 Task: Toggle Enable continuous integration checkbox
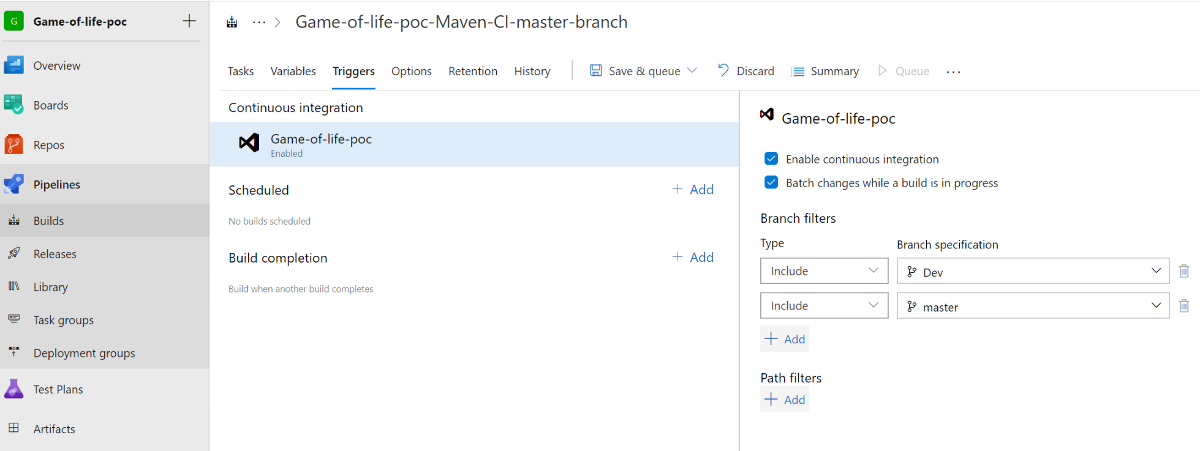pos(771,159)
